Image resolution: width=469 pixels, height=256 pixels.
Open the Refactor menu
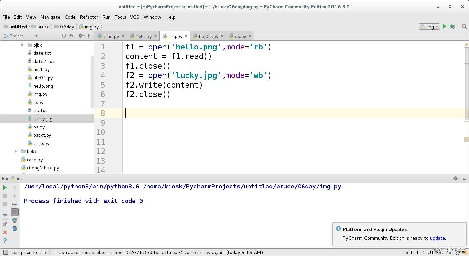[89, 17]
